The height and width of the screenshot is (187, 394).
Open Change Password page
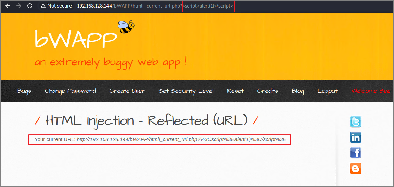tap(71, 91)
